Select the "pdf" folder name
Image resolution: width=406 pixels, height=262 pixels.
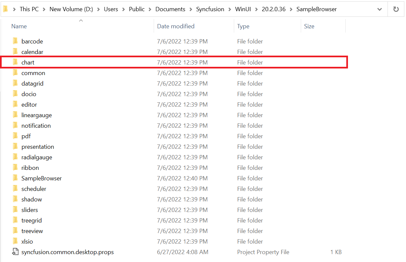(26, 136)
